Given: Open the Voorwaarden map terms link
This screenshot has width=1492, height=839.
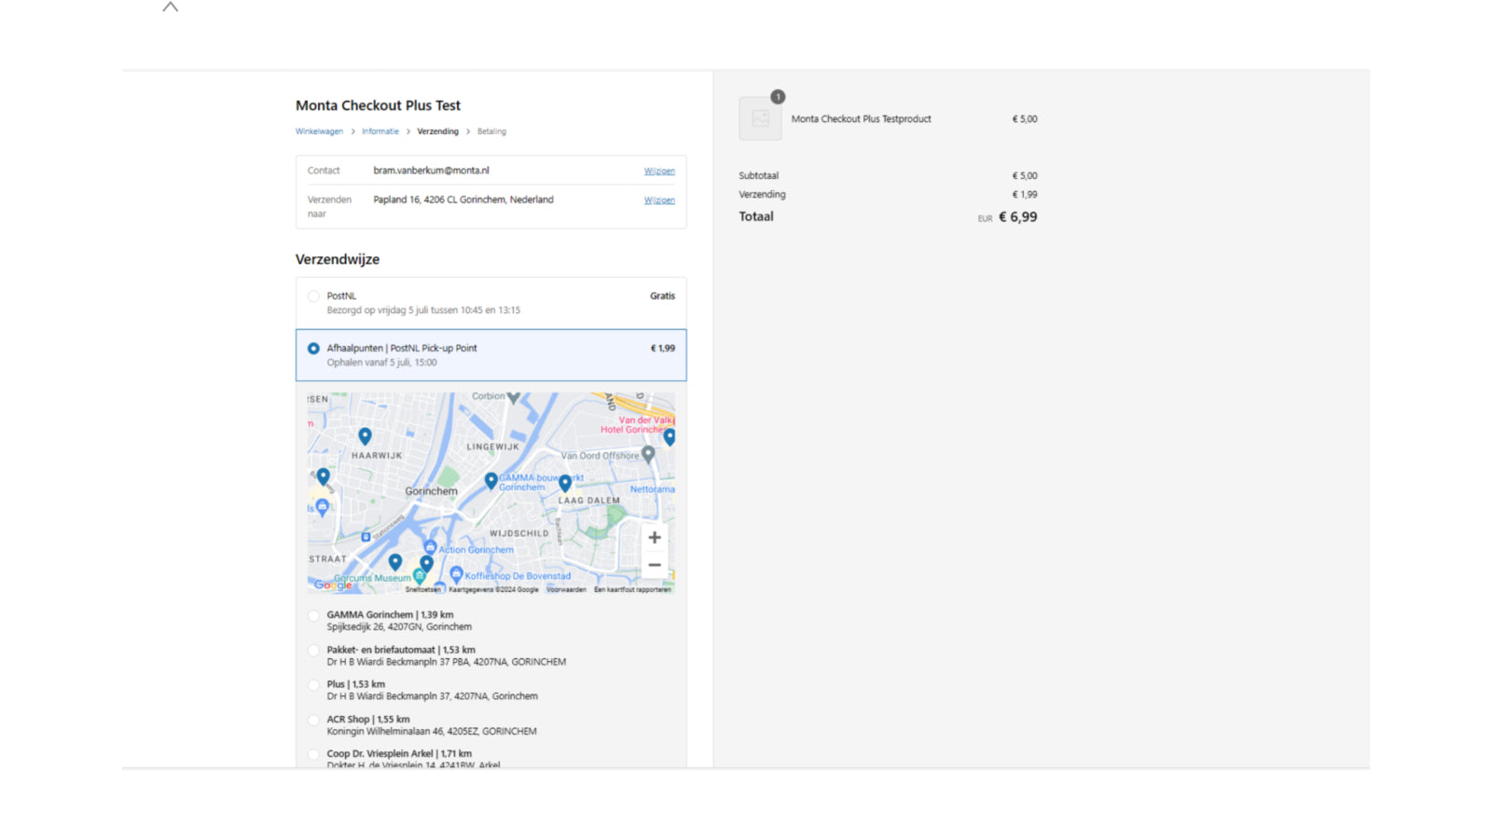Looking at the screenshot, I should pos(566,589).
